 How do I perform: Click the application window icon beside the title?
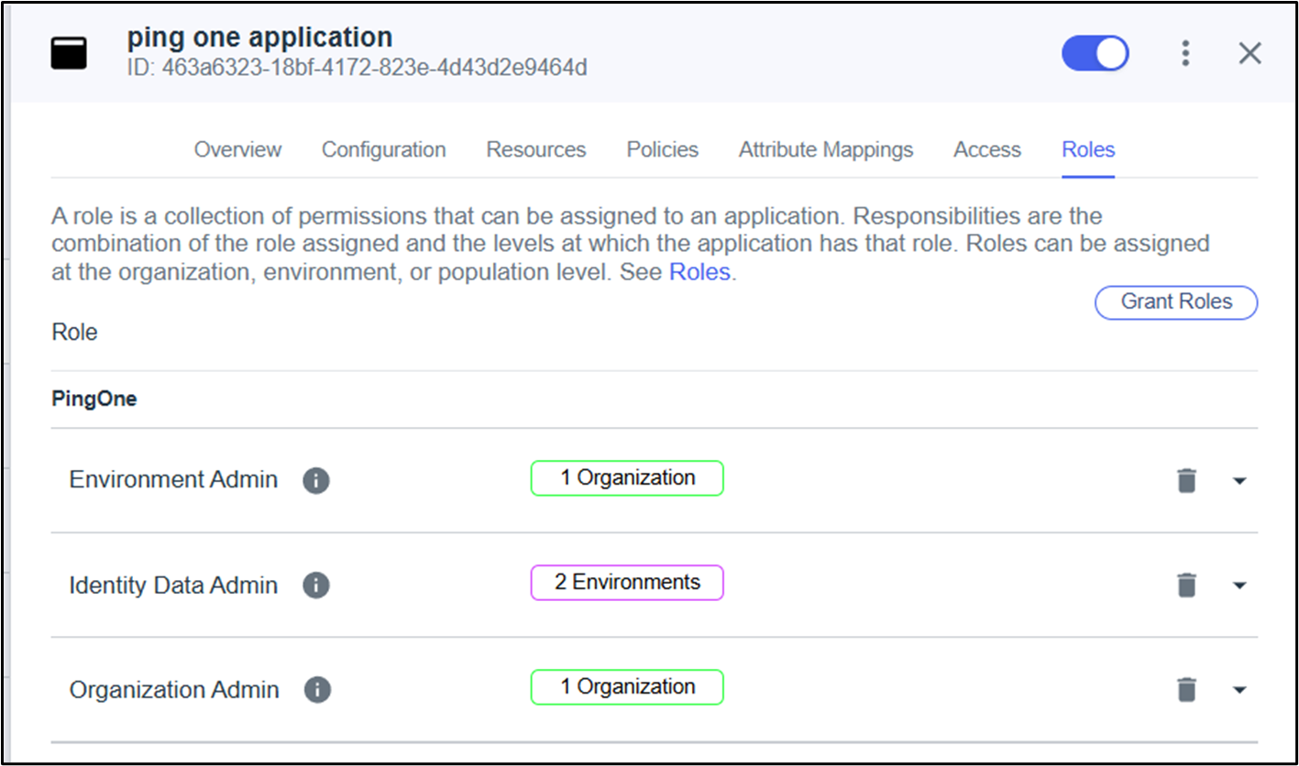pos(69,53)
